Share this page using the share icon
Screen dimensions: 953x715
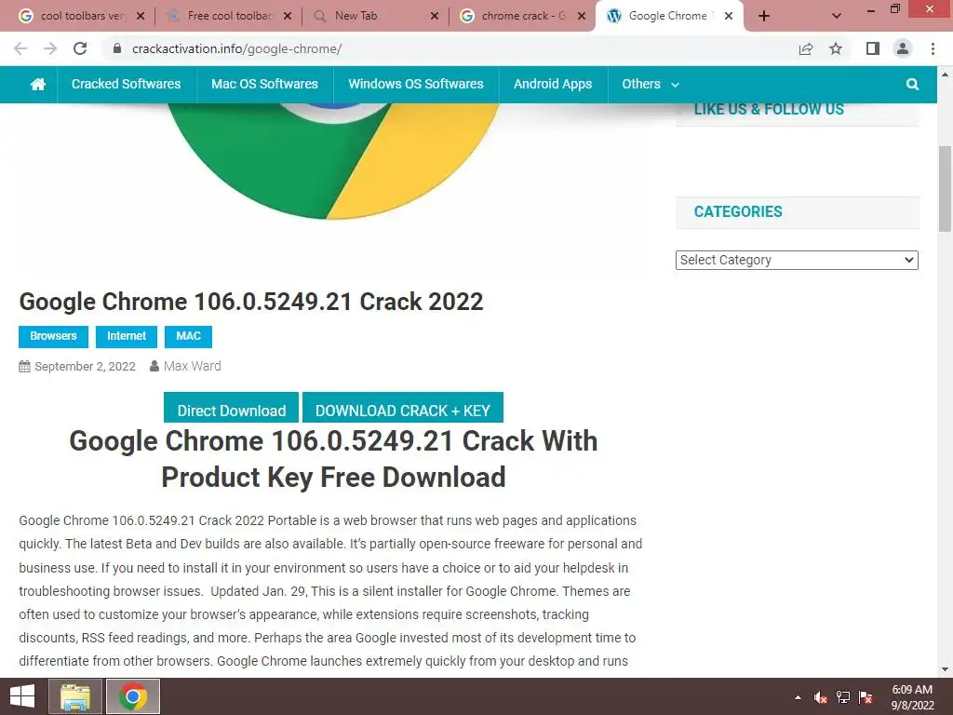click(x=806, y=48)
